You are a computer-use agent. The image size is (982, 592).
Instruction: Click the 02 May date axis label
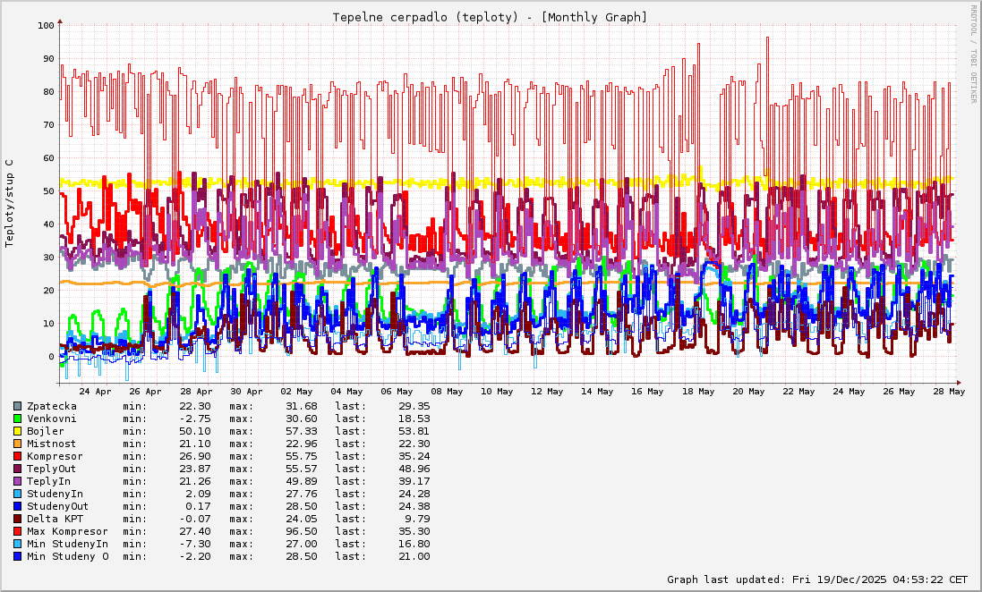297,391
